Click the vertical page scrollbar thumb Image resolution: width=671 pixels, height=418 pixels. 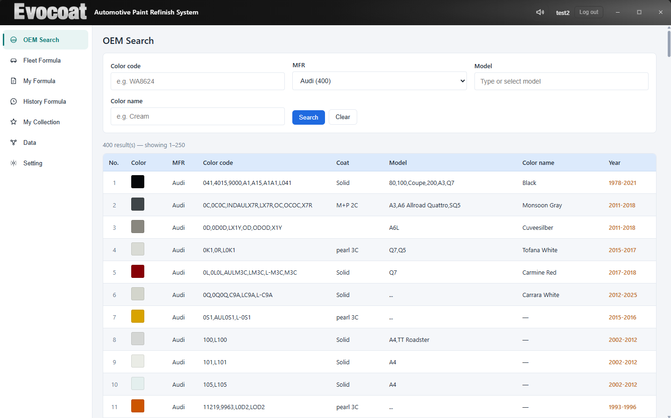click(669, 43)
